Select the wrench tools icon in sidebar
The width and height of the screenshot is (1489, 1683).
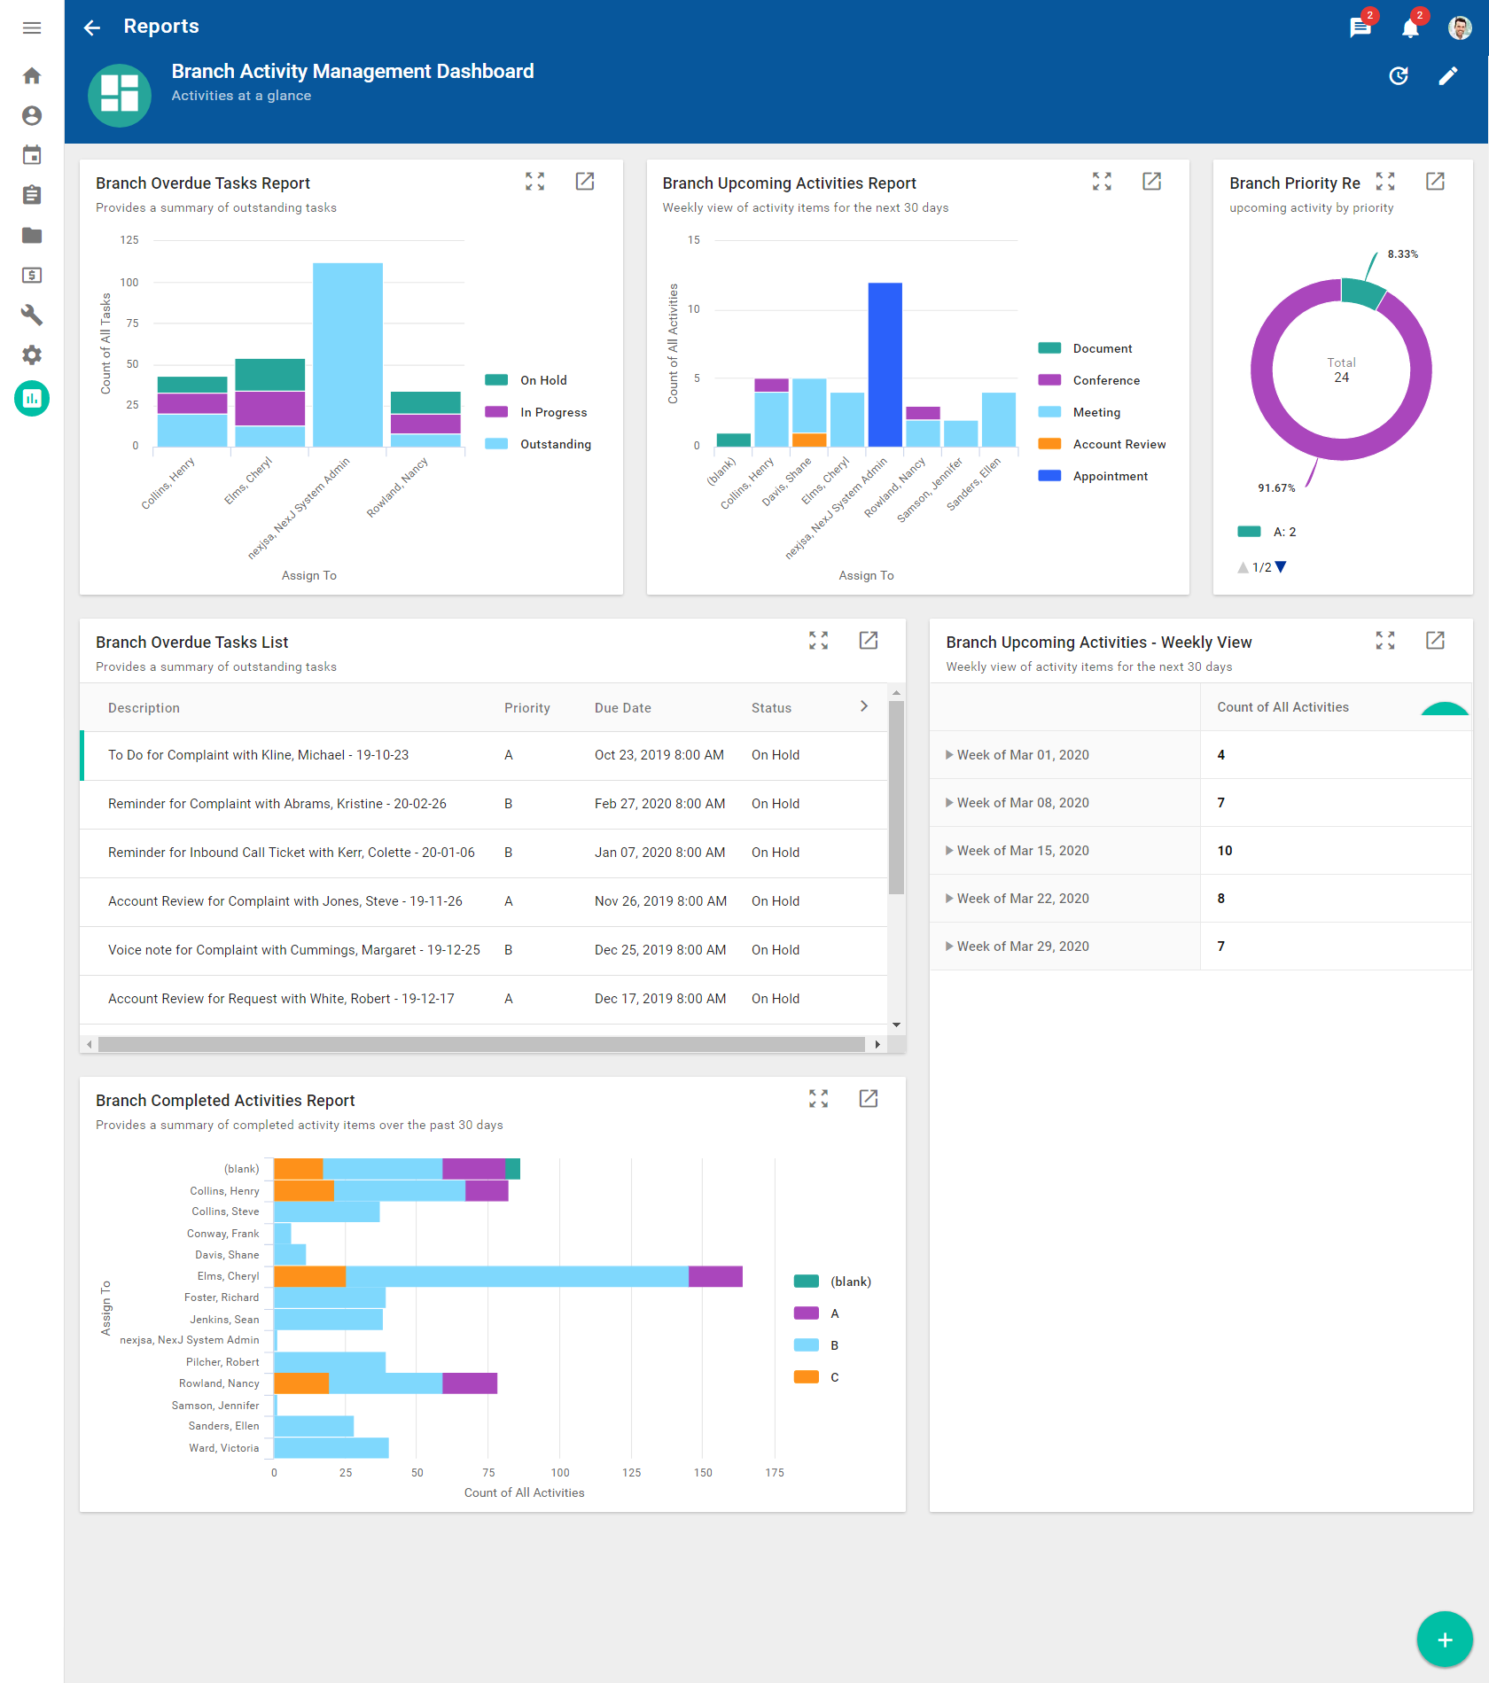click(32, 315)
